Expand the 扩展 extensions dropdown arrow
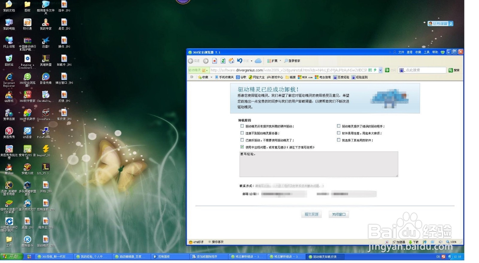Image resolution: width=479 pixels, height=263 pixels. [x=280, y=61]
